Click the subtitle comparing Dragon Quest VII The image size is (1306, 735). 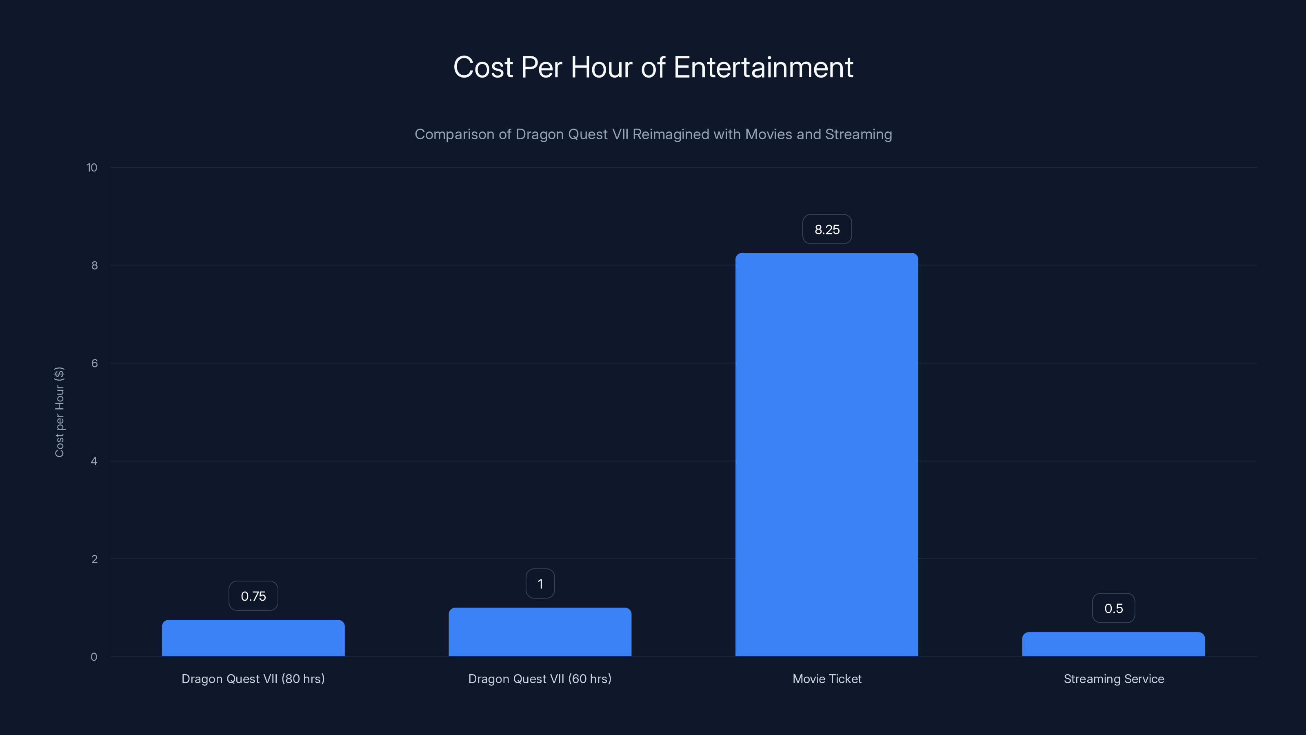(653, 134)
